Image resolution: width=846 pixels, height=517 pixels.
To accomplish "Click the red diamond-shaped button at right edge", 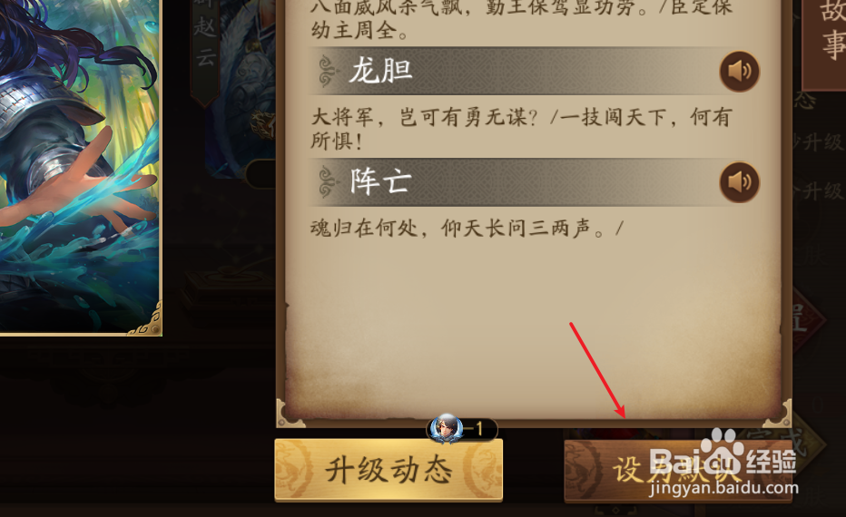I will (x=808, y=319).
